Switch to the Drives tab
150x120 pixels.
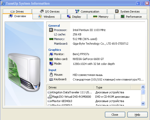(17, 11)
